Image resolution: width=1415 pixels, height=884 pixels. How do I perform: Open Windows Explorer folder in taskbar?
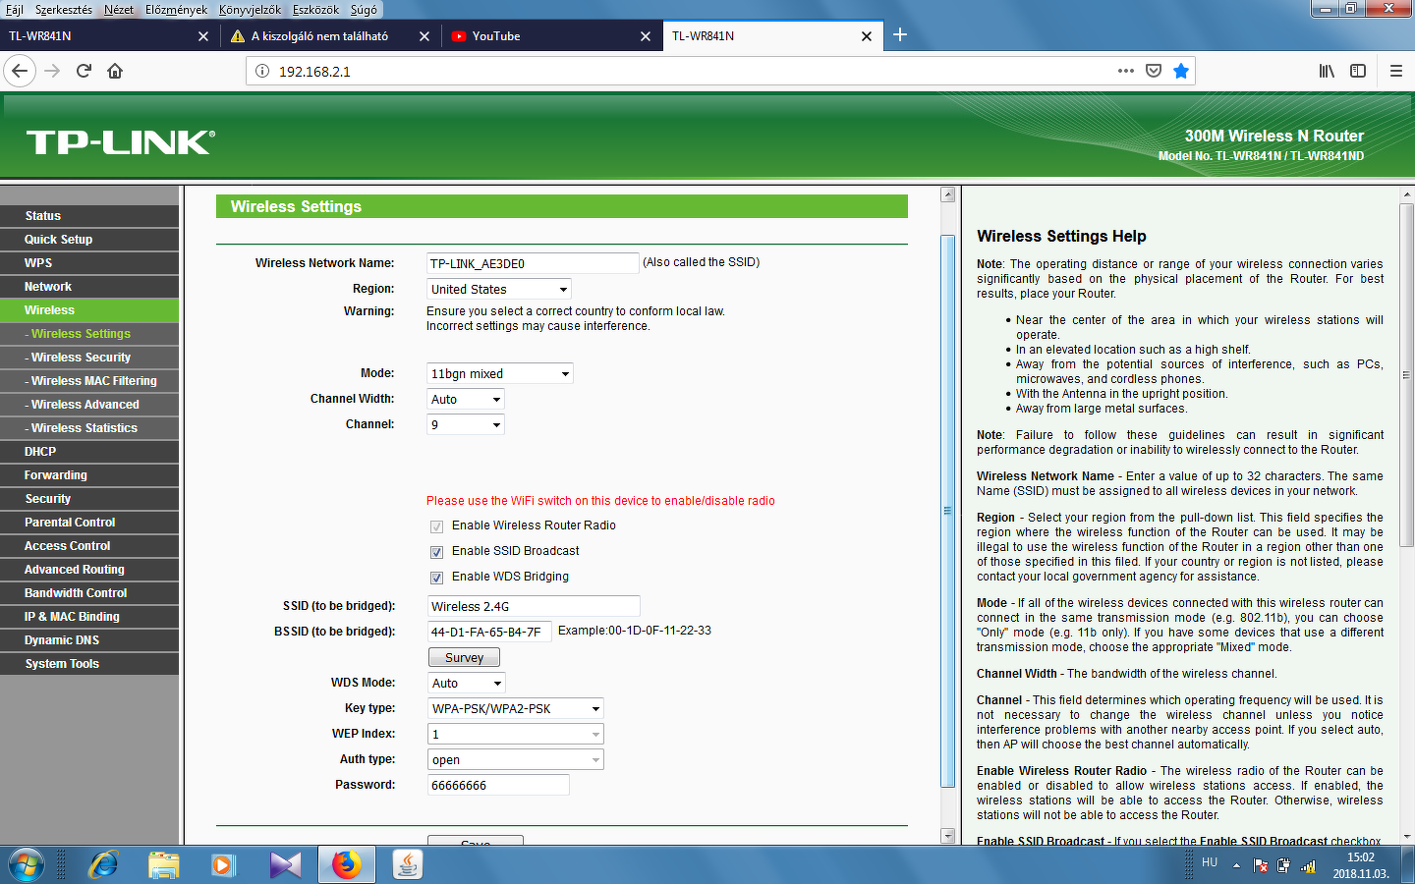coord(163,864)
